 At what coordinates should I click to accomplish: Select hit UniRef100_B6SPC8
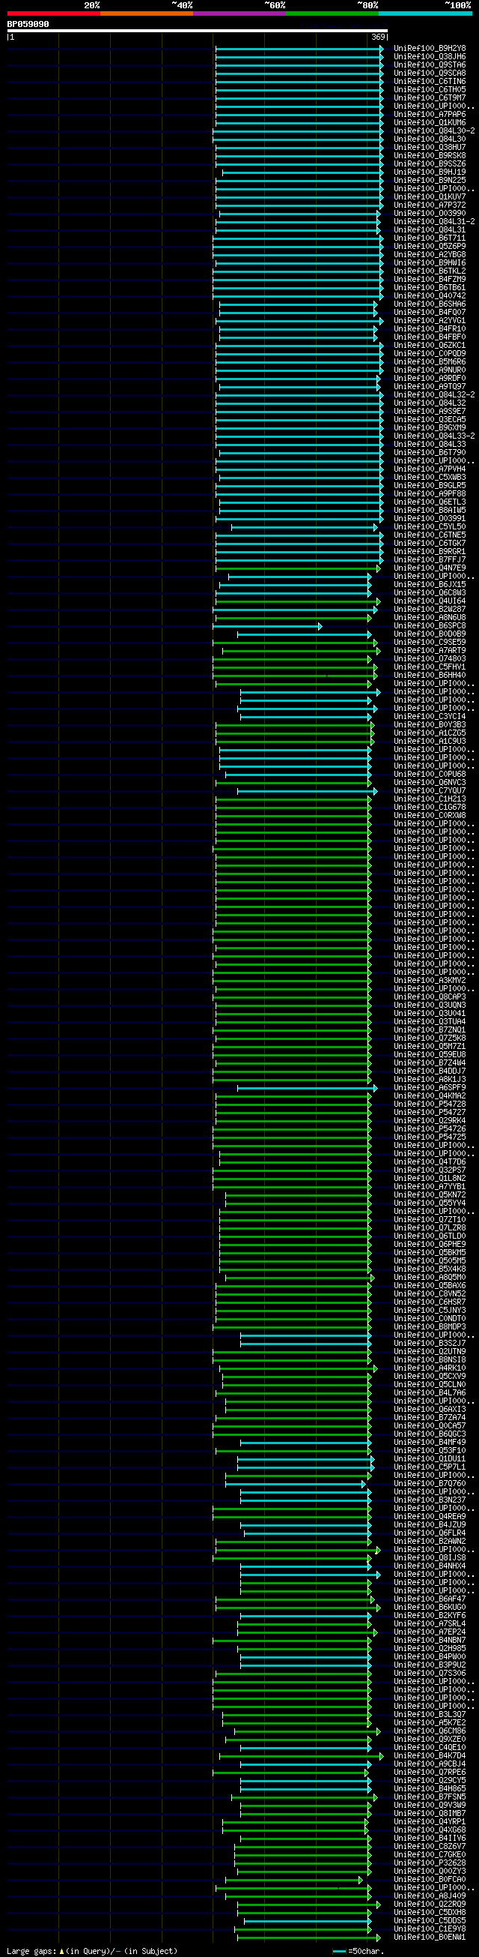pyautogui.click(x=430, y=626)
